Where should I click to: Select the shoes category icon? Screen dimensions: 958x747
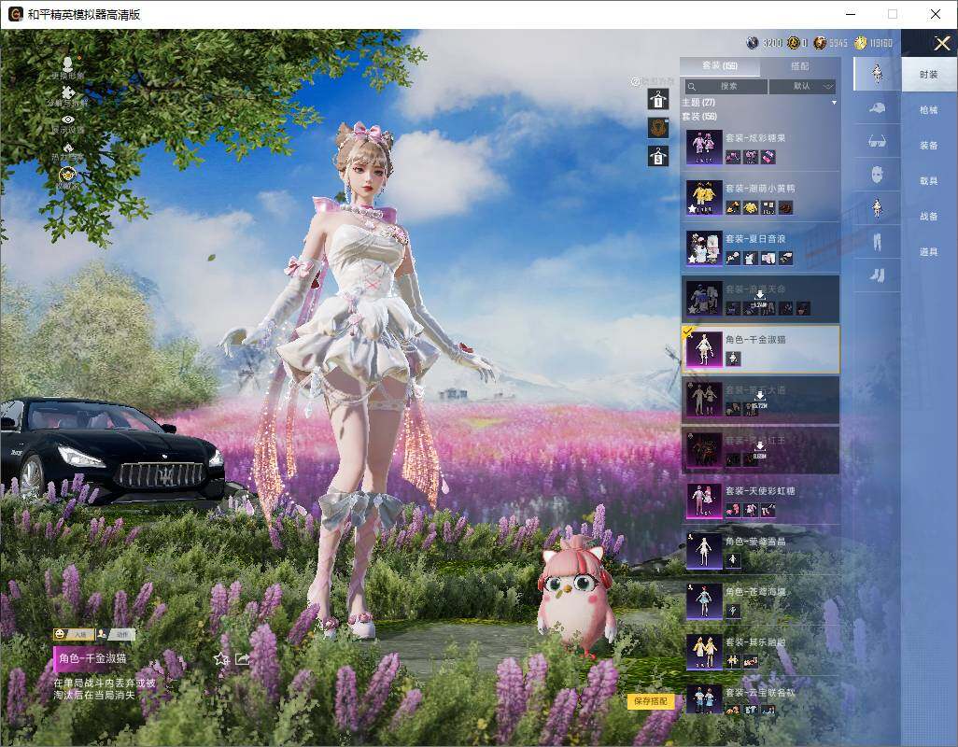click(x=877, y=275)
